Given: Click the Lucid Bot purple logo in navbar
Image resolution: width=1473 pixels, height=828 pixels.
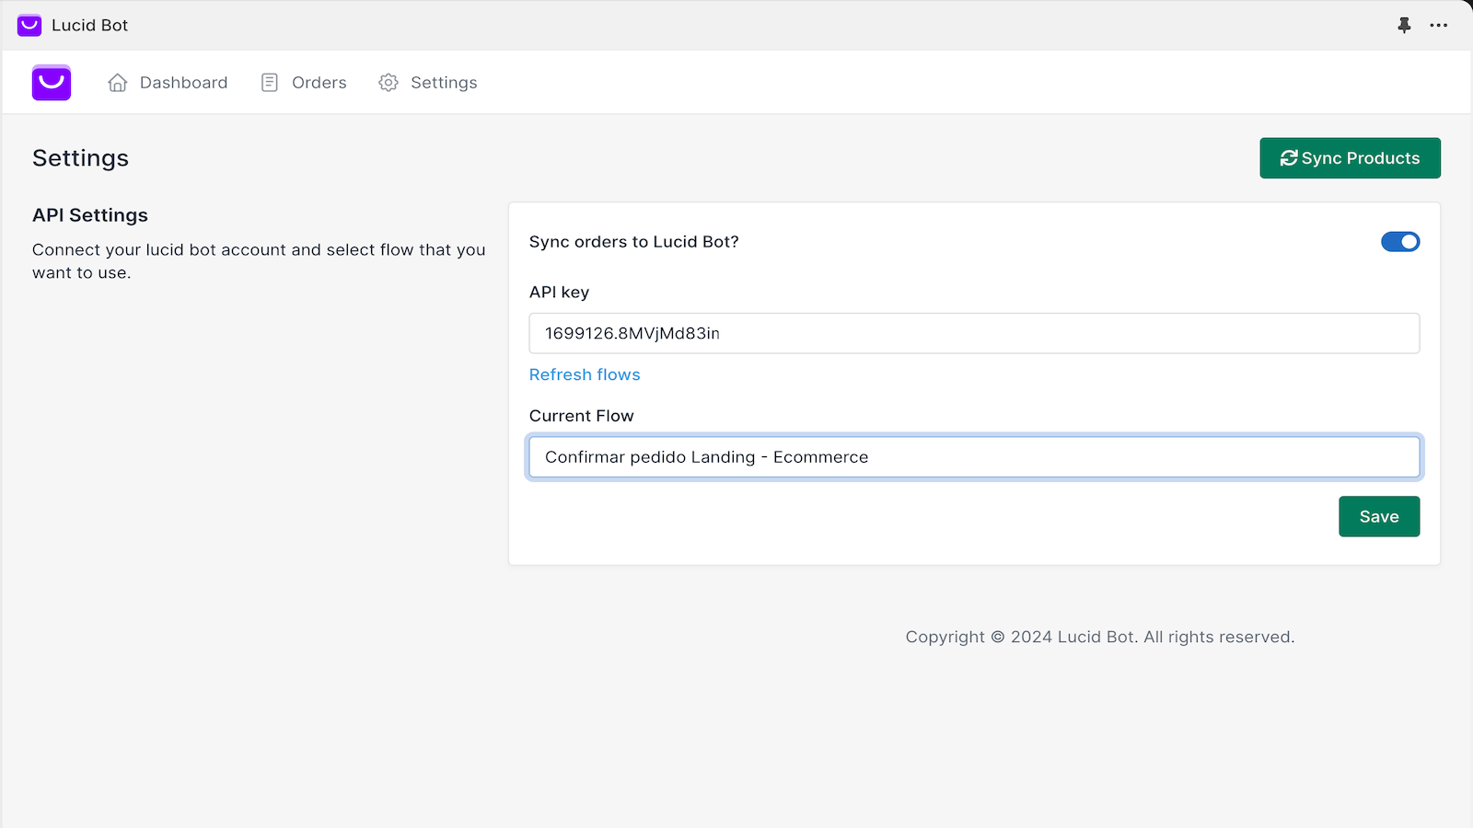Looking at the screenshot, I should coord(52,83).
